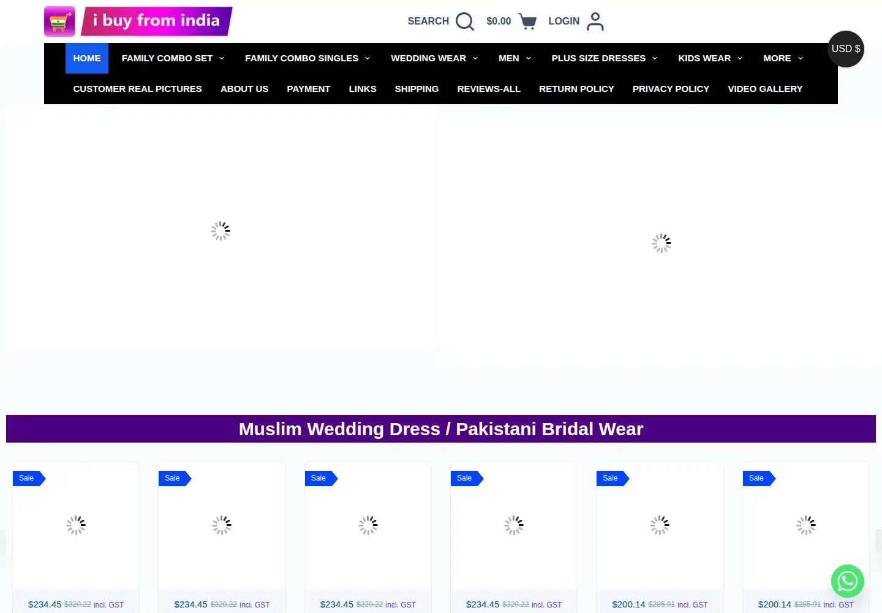Open the Links menu item
The height and width of the screenshot is (613, 882).
(x=363, y=89)
